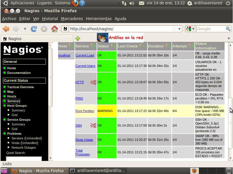Open the Herramientas menu
The width and height of the screenshot is (233, 174).
click(x=99, y=19)
